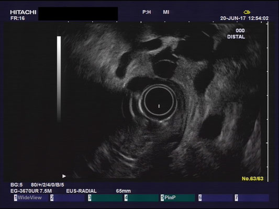Click the yellow cine memory icon
Screen dimensions: 279x209
click(247, 12)
